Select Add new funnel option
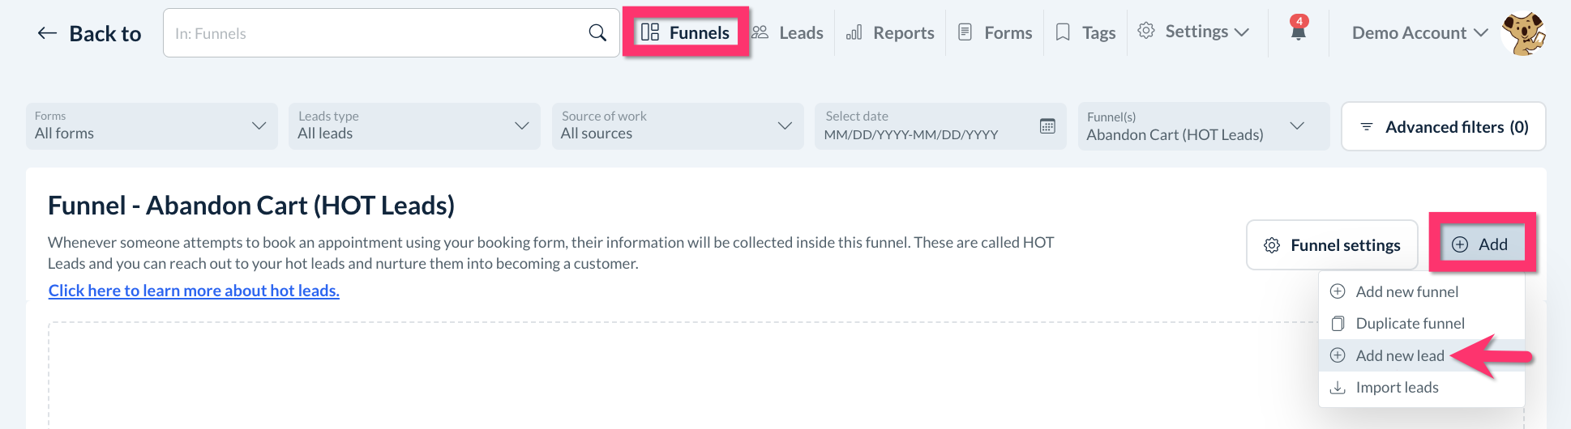The image size is (1571, 429). pos(1406,291)
